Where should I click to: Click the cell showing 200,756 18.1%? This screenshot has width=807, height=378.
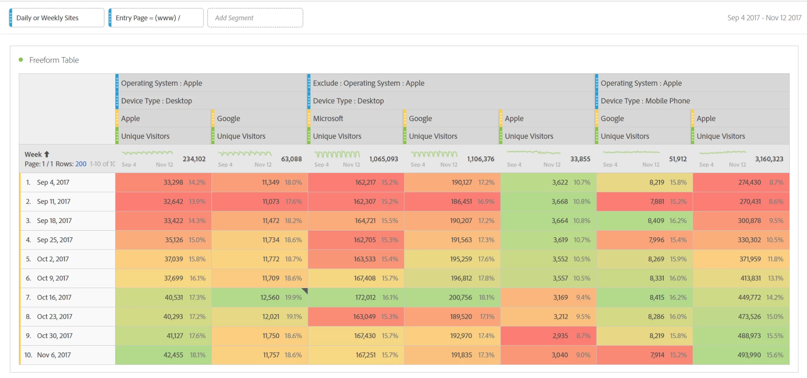coord(452,297)
